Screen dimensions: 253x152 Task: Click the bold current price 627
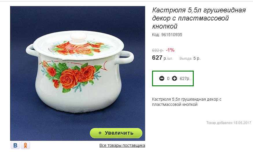[x=157, y=58]
